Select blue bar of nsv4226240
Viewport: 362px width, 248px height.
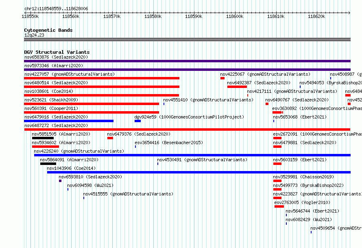tap(192, 155)
